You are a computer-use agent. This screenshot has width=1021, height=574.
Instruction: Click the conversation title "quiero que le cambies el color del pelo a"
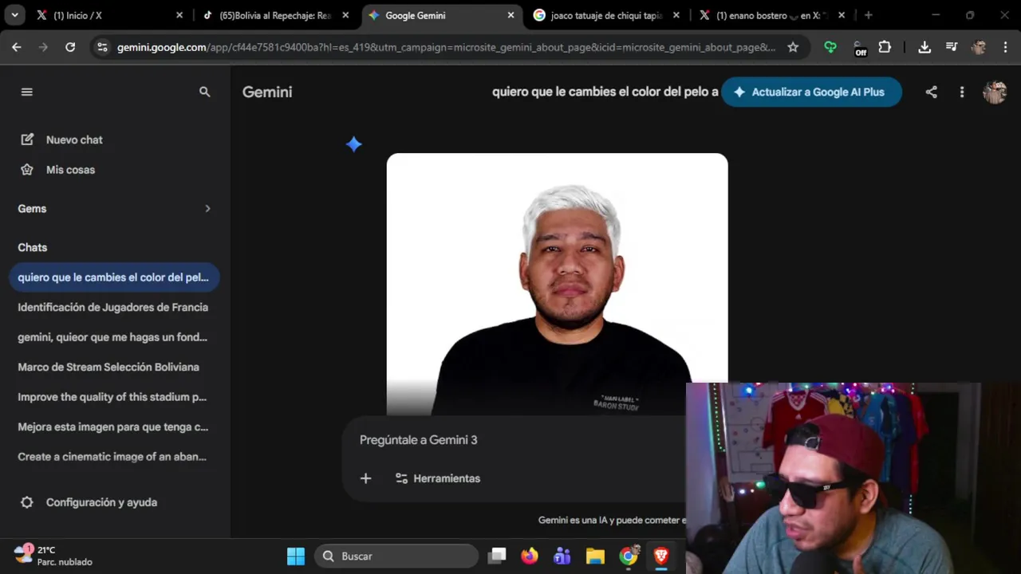tap(605, 92)
